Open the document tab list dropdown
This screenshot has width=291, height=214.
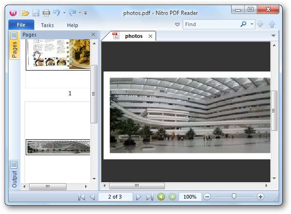[273, 36]
